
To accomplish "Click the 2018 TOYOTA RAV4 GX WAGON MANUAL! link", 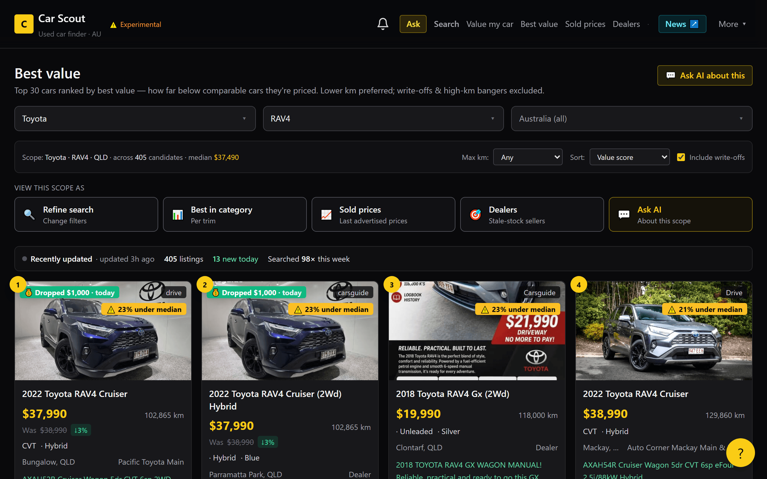I will click(x=469, y=465).
